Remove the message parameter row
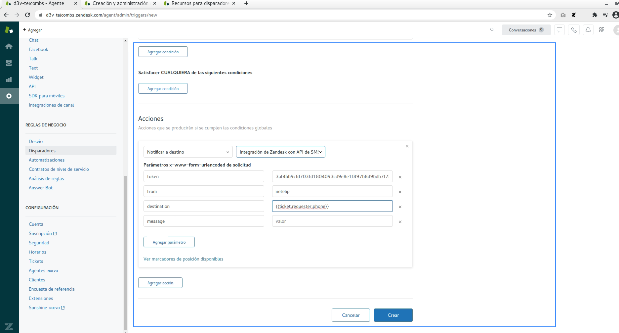 point(400,222)
